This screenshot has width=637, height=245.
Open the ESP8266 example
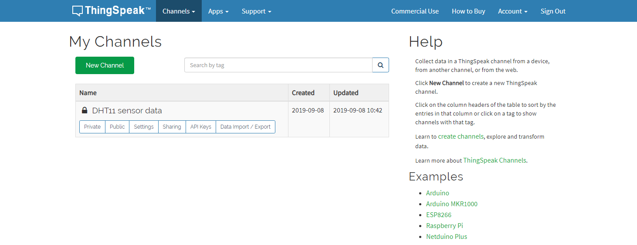[x=439, y=214]
